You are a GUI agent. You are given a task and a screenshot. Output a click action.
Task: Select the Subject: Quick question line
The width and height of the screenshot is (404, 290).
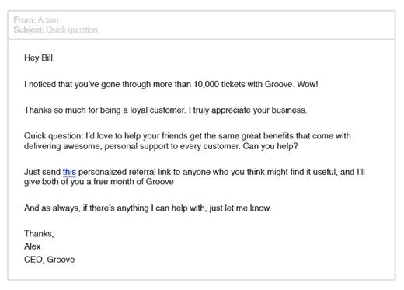[56, 30]
